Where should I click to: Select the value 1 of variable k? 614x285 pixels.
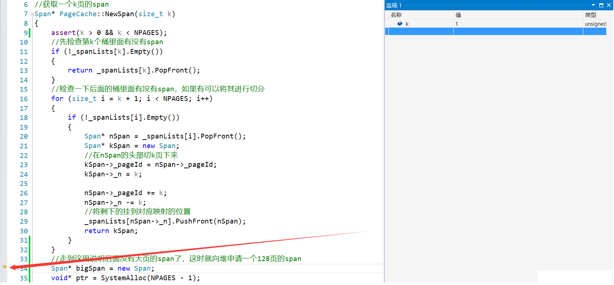point(457,24)
